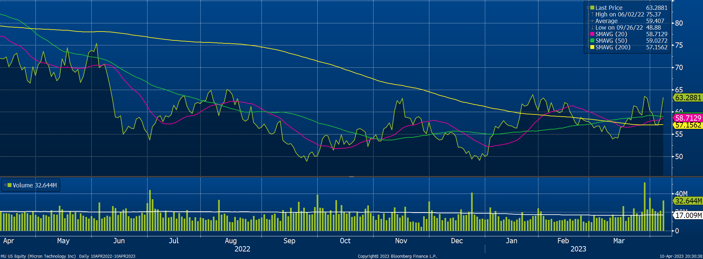Expand the Volume legend box
Image resolution: width=703 pixels, height=259 pixels.
(5, 185)
